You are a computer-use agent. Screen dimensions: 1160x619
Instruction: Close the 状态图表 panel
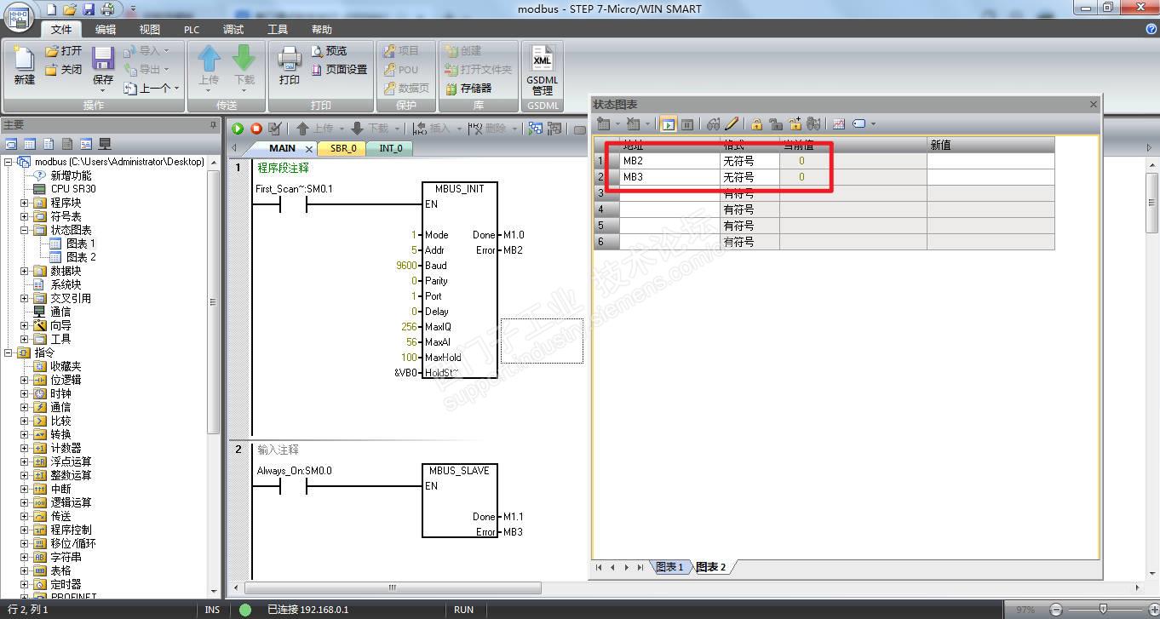pos(1094,104)
